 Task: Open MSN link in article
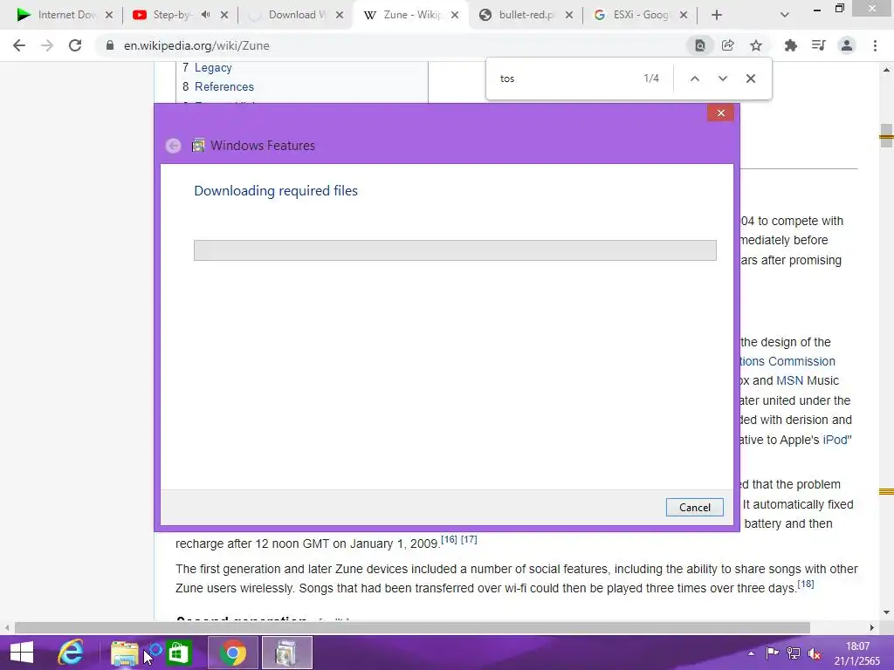coord(789,380)
